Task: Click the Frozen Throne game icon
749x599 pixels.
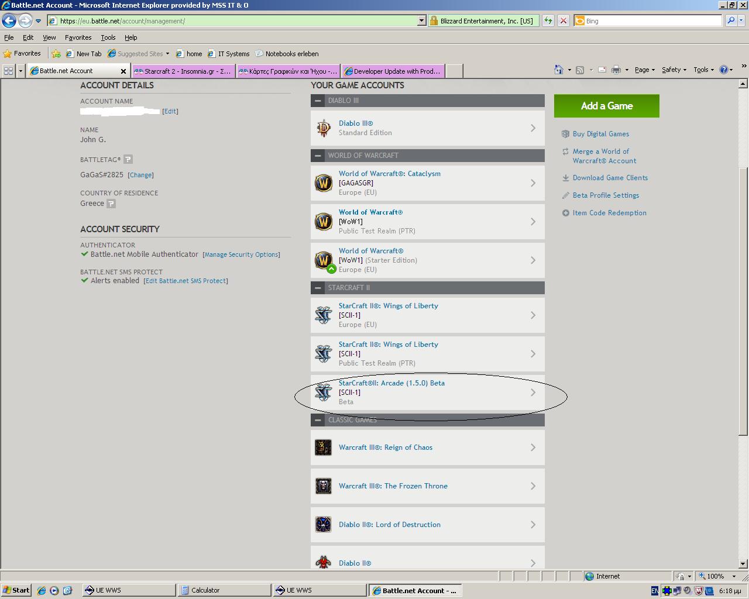Action: (324, 486)
